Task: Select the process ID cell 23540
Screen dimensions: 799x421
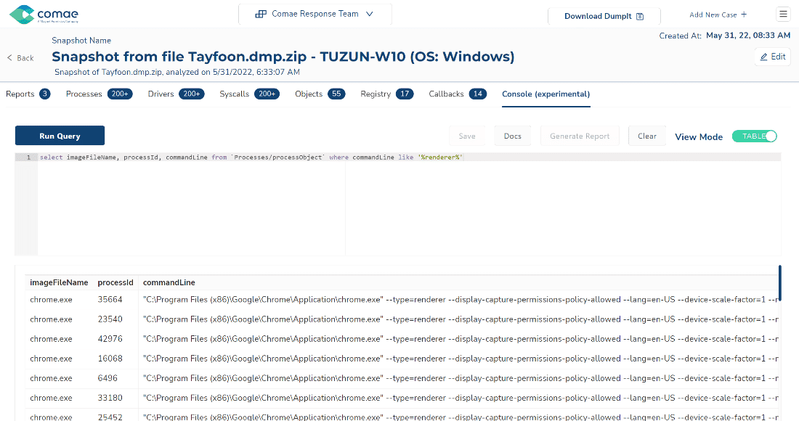Action: [110, 319]
